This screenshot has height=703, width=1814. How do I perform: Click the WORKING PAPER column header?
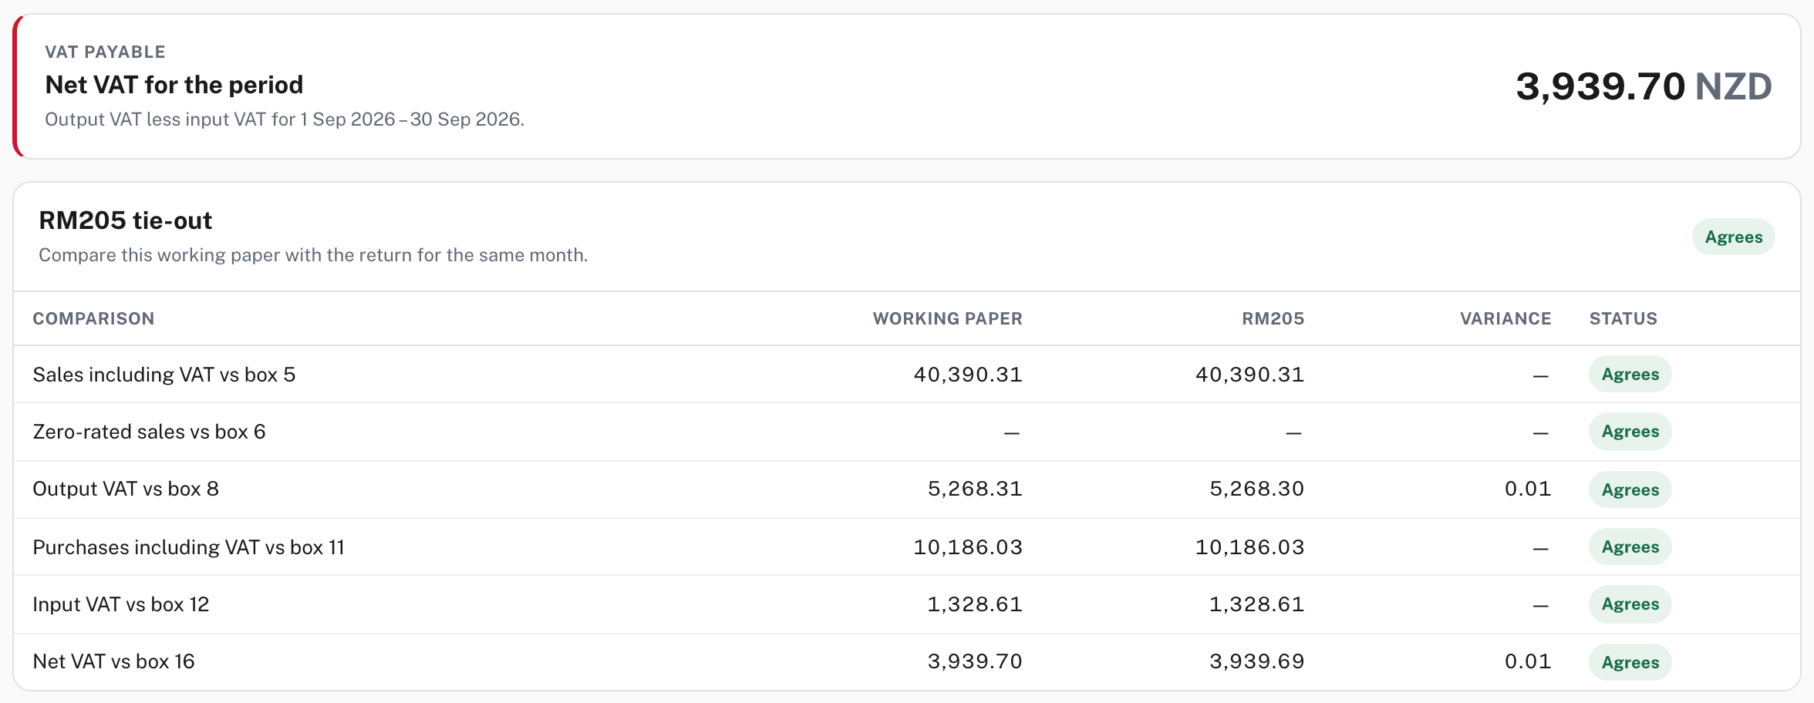[948, 318]
